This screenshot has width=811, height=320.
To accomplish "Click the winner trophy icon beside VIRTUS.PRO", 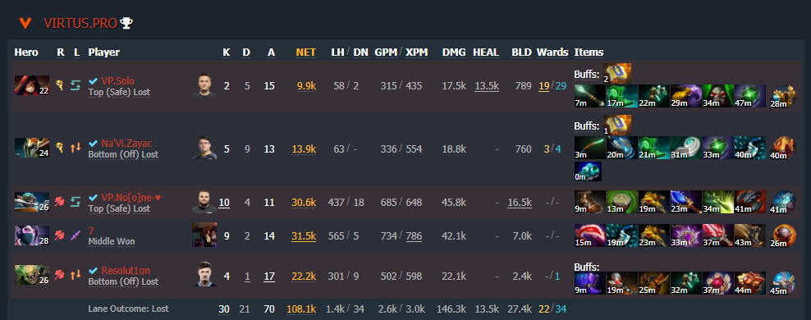I will (x=126, y=23).
